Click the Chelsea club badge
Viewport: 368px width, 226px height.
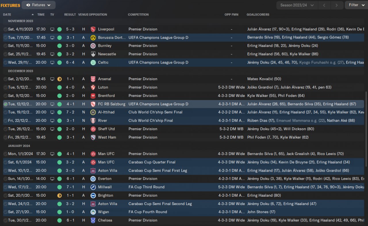(x=93, y=221)
